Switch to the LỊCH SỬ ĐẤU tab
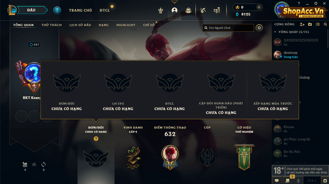The image size is (329, 184). click(x=80, y=25)
